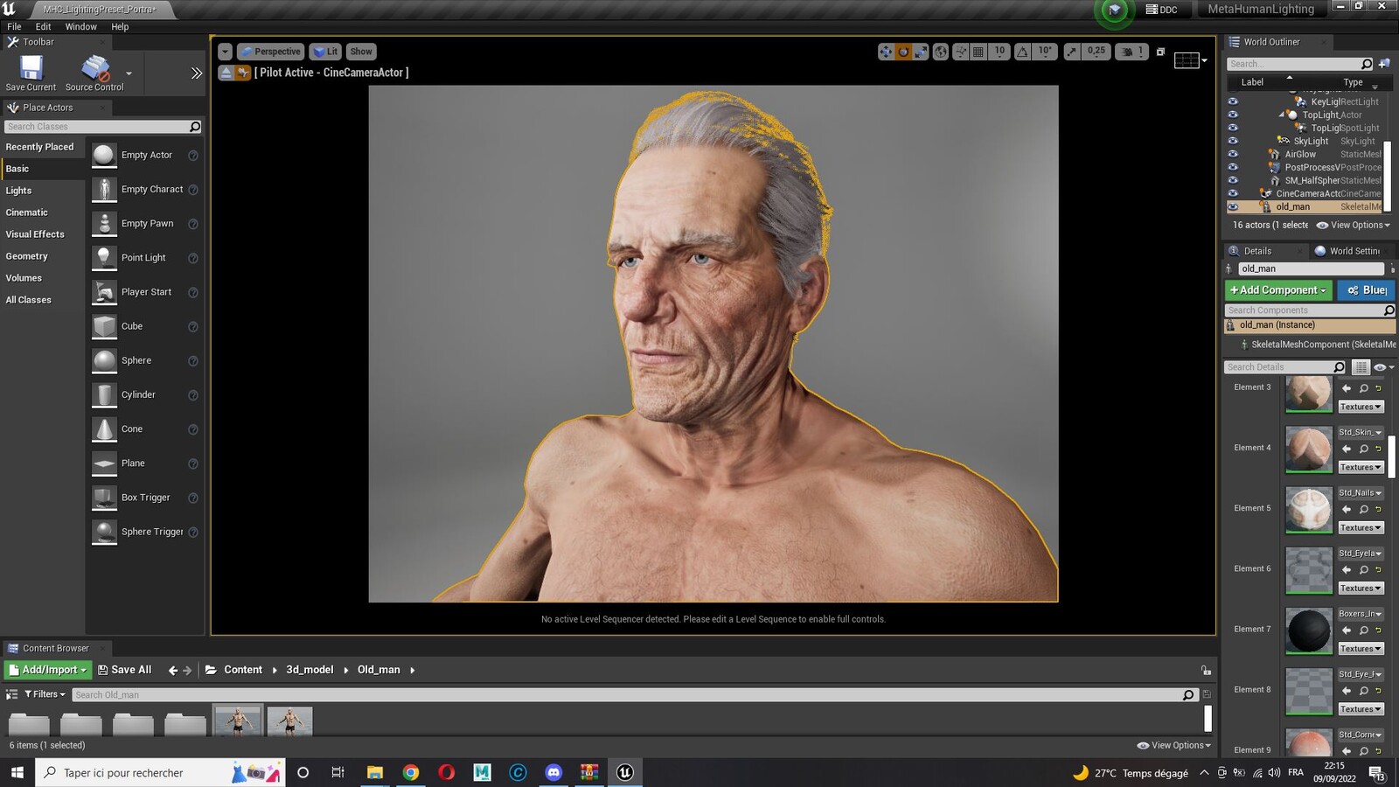Open the Source Control icon
The width and height of the screenshot is (1399, 787).
point(95,68)
